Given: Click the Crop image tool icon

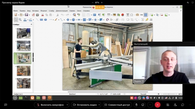Looking at the screenshot, I should (132, 19).
